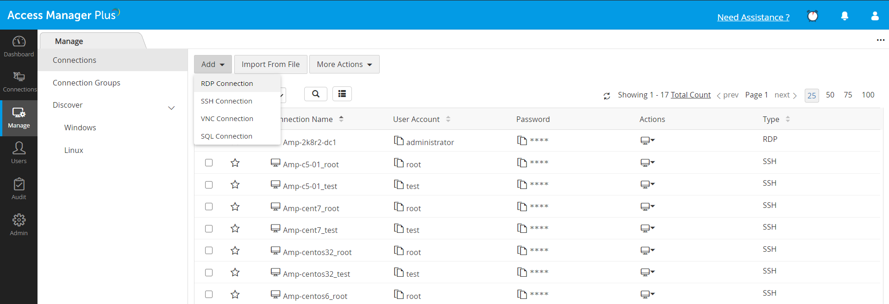
Task: Select checkbox for Amp-centos6_root
Action: click(209, 294)
